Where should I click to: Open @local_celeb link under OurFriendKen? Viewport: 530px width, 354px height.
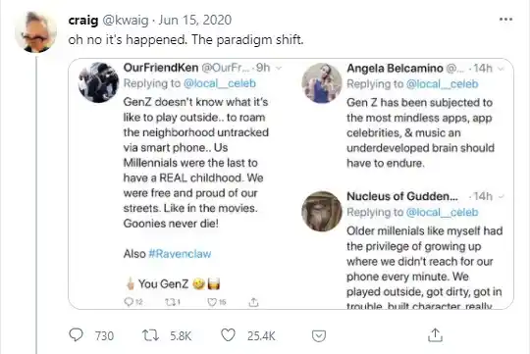220,83
